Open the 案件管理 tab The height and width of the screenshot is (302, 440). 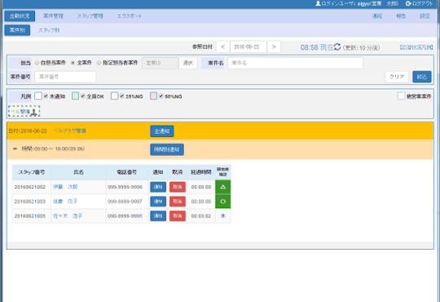point(53,16)
